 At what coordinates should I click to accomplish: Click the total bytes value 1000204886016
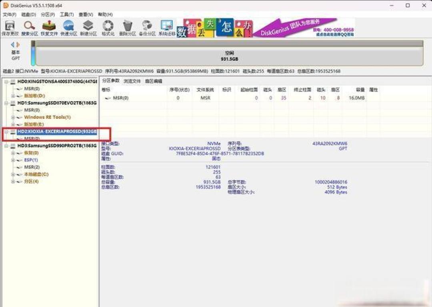[x=331, y=182]
